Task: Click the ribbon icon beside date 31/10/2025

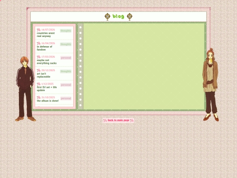Action: coord(39,98)
